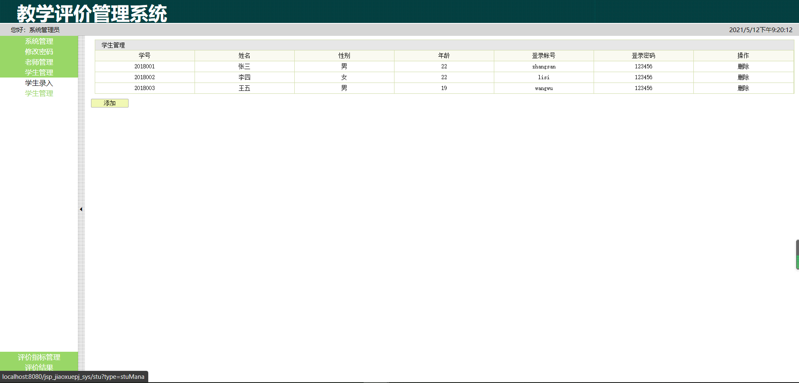
Task: Click the 性别 column header
Action: point(344,55)
